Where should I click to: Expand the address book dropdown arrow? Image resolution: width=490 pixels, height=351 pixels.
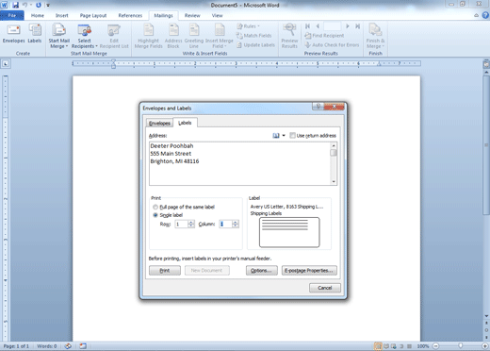[284, 136]
